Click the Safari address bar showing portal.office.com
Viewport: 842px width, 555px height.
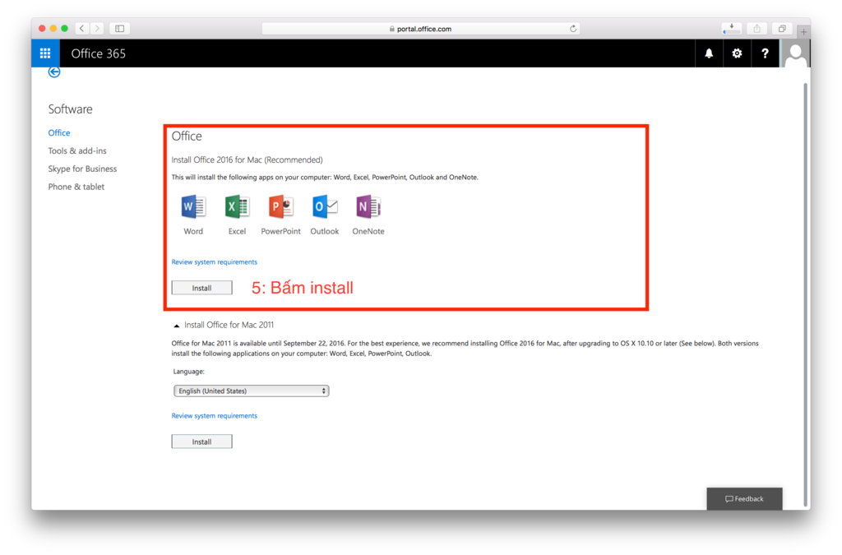pyautogui.click(x=420, y=29)
